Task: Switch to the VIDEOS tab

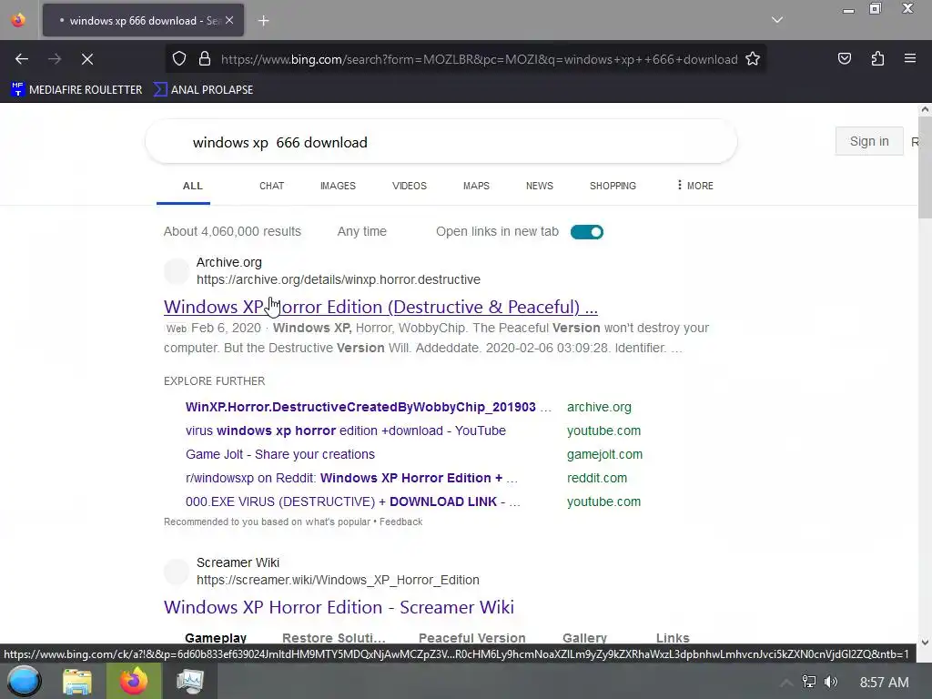Action: [x=410, y=186]
